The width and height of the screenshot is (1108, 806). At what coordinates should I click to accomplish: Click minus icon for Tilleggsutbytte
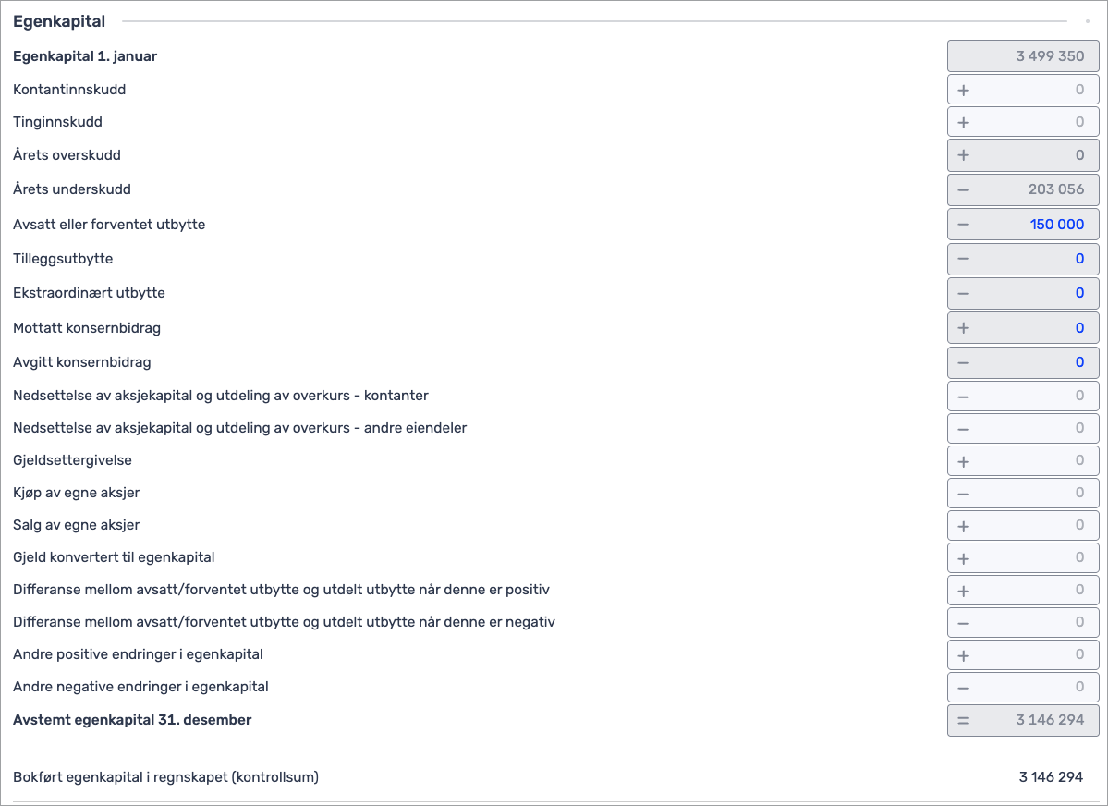(x=964, y=259)
